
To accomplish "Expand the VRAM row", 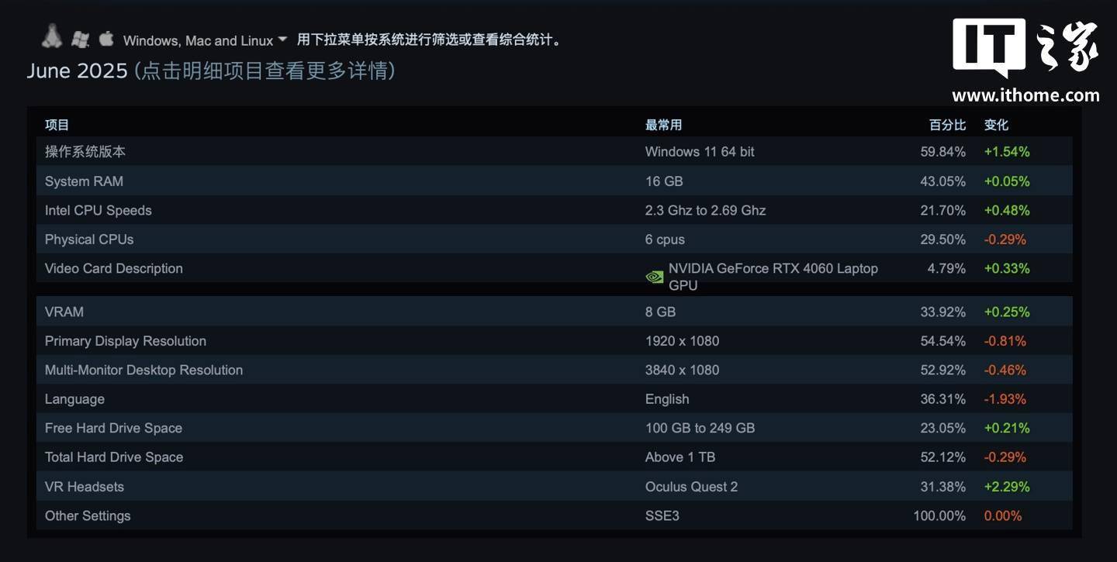I will tap(554, 312).
